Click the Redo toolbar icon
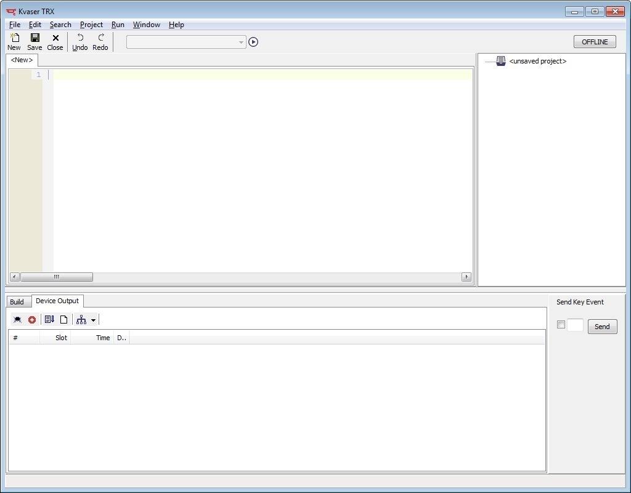 click(x=100, y=41)
